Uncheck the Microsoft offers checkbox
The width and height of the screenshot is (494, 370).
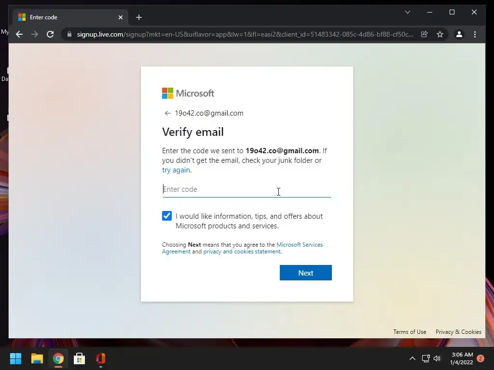(x=167, y=216)
